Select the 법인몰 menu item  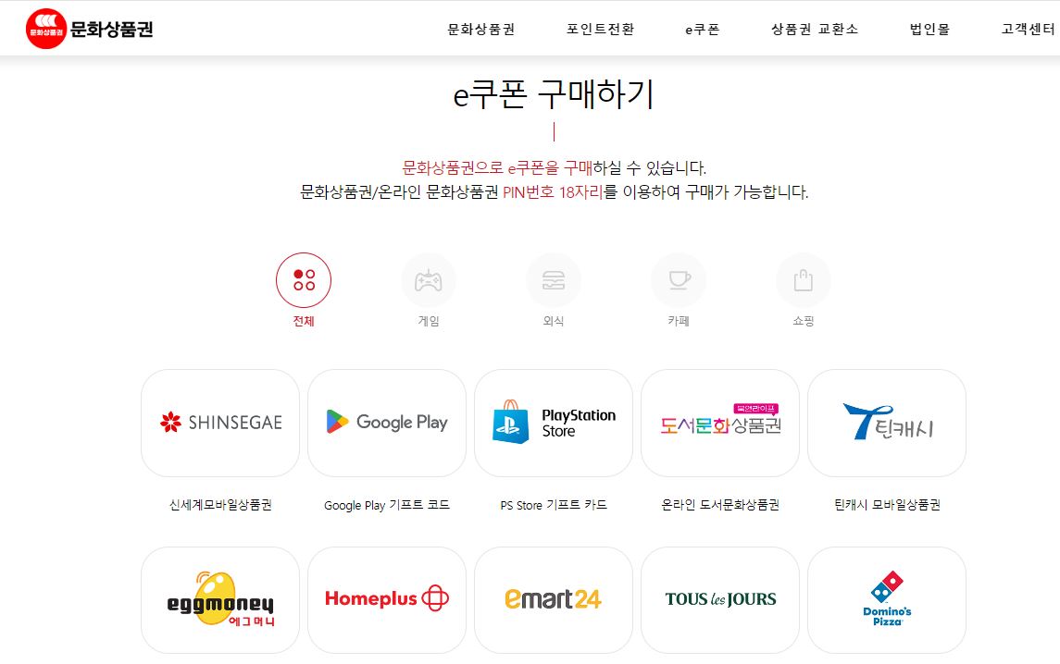tap(929, 29)
